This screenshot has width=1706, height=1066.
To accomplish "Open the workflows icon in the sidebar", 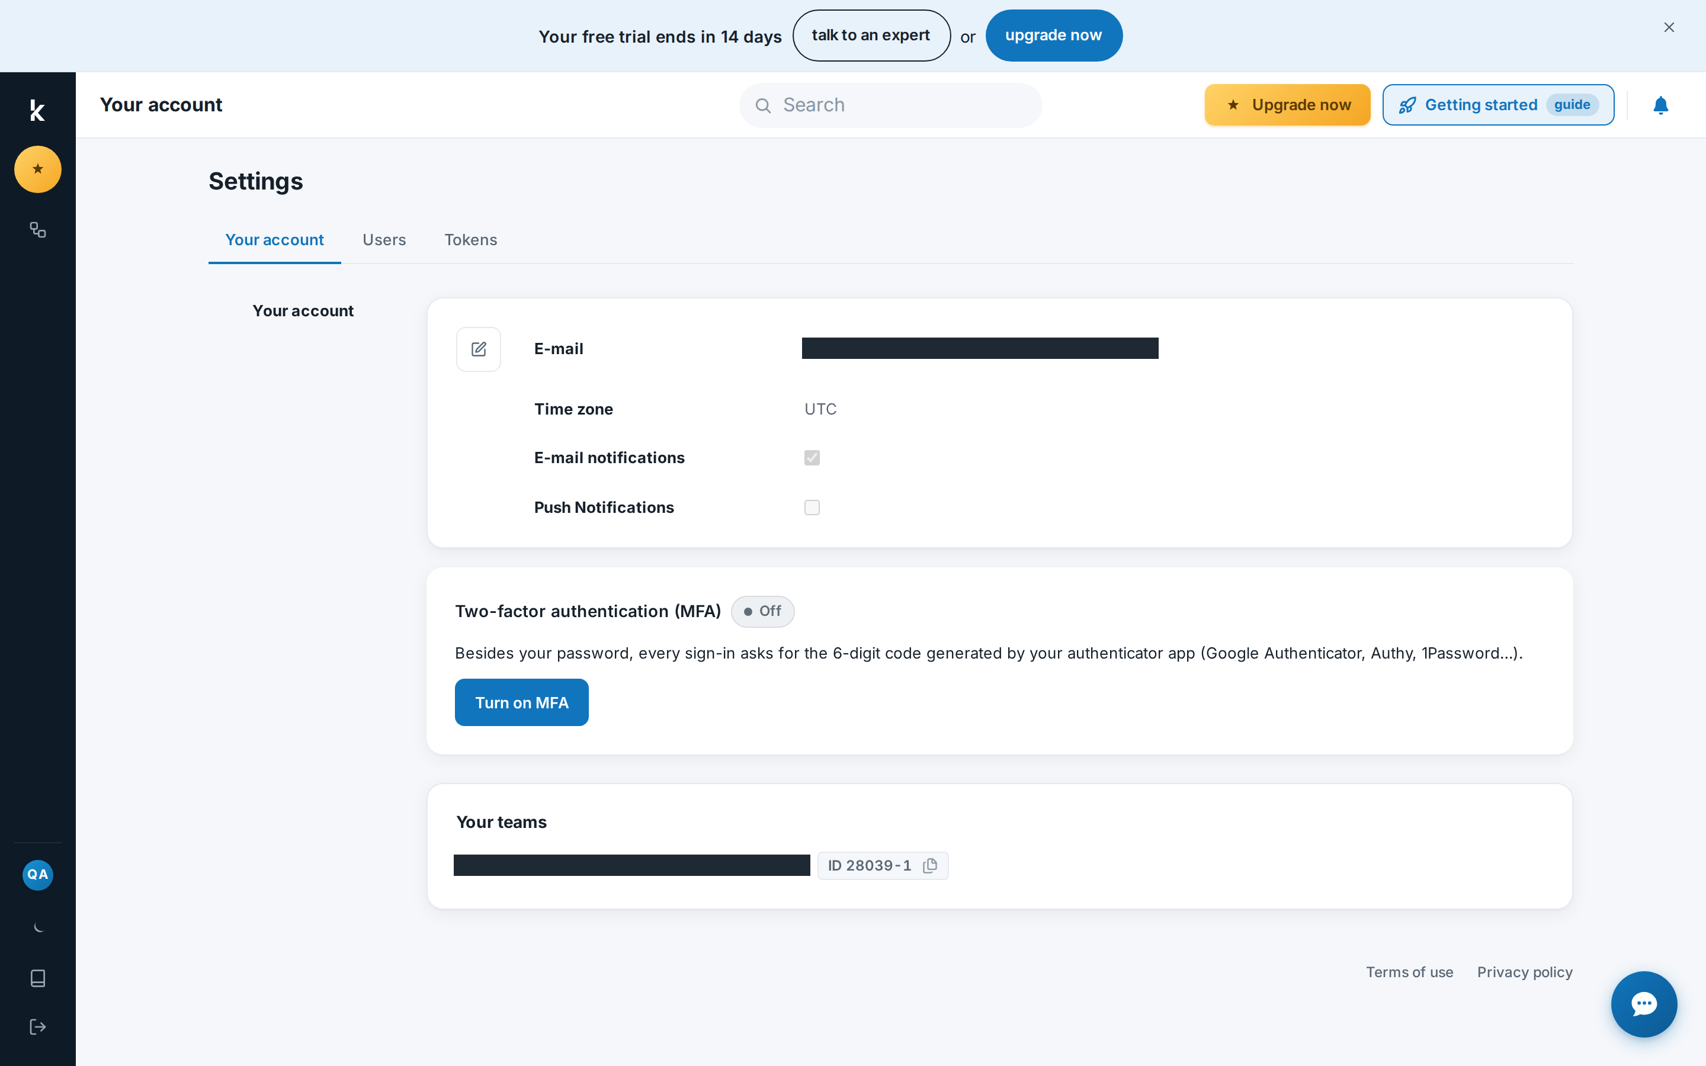I will click(37, 230).
